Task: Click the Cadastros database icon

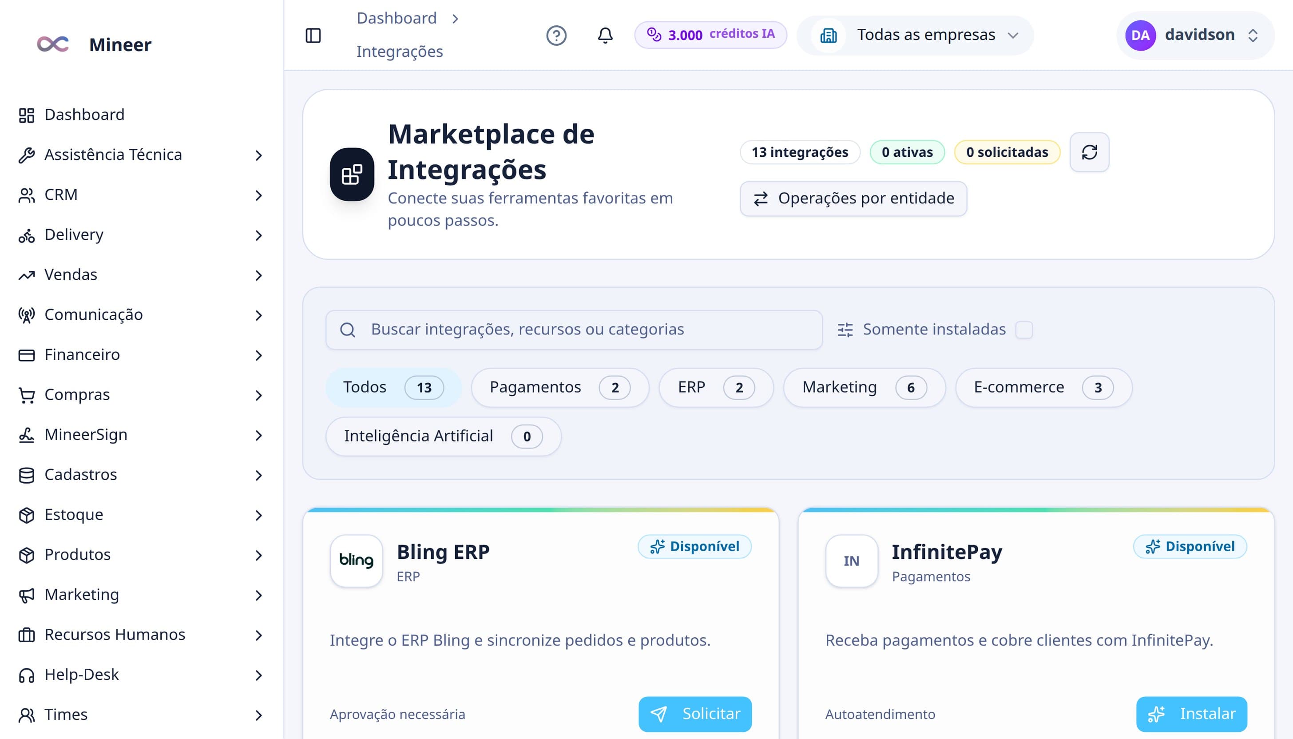Action: [x=26, y=475]
